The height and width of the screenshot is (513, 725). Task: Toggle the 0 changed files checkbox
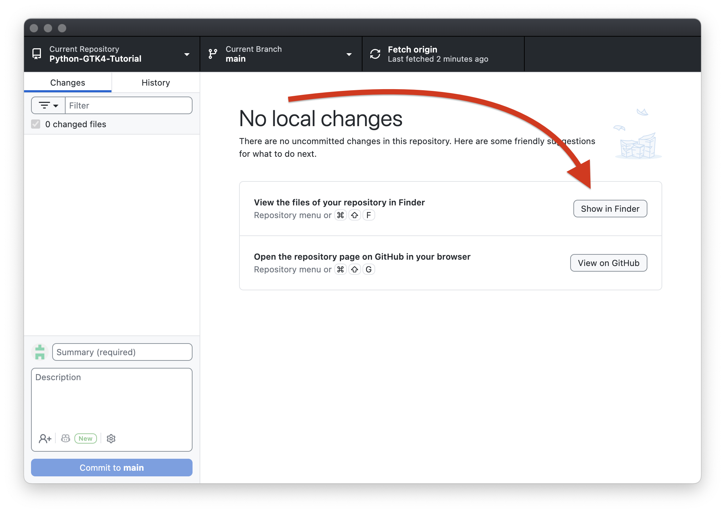[36, 124]
